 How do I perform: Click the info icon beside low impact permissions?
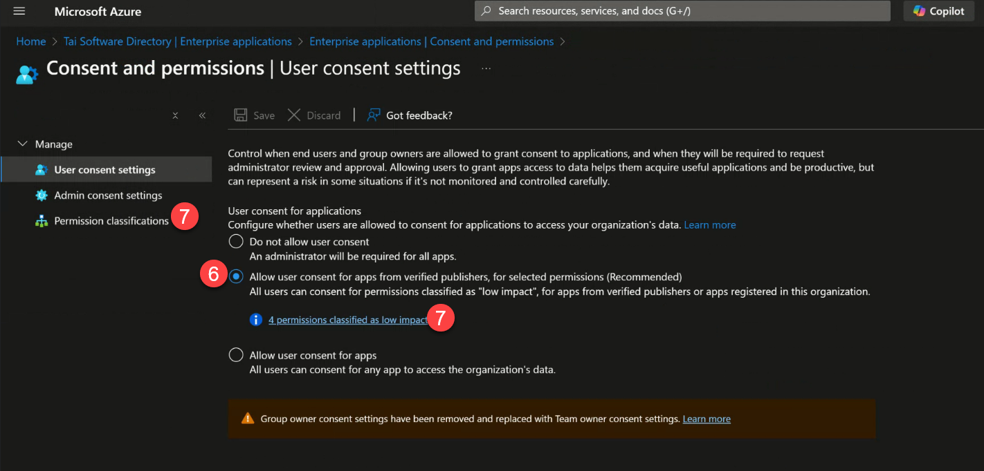(255, 320)
